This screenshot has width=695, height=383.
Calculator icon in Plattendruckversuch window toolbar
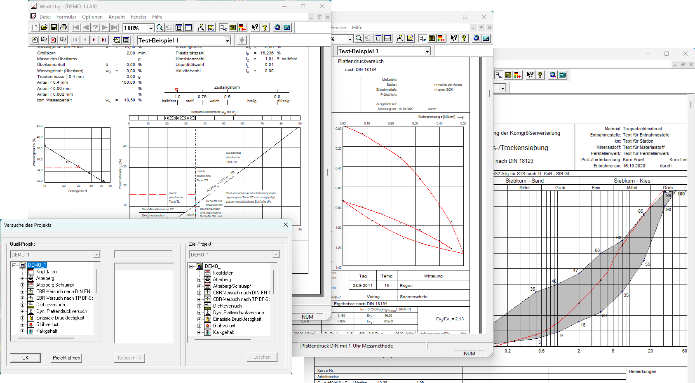point(432,38)
